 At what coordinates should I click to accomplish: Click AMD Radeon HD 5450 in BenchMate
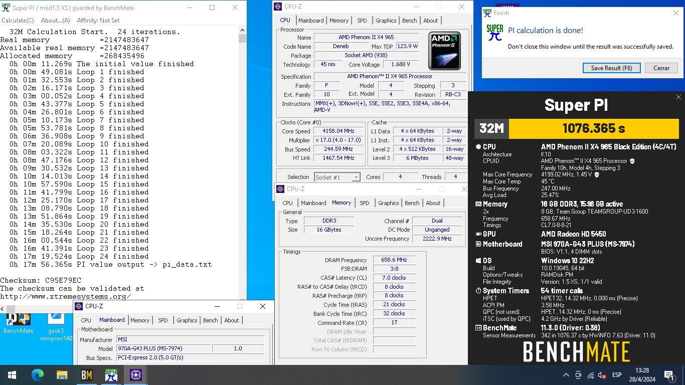click(573, 234)
